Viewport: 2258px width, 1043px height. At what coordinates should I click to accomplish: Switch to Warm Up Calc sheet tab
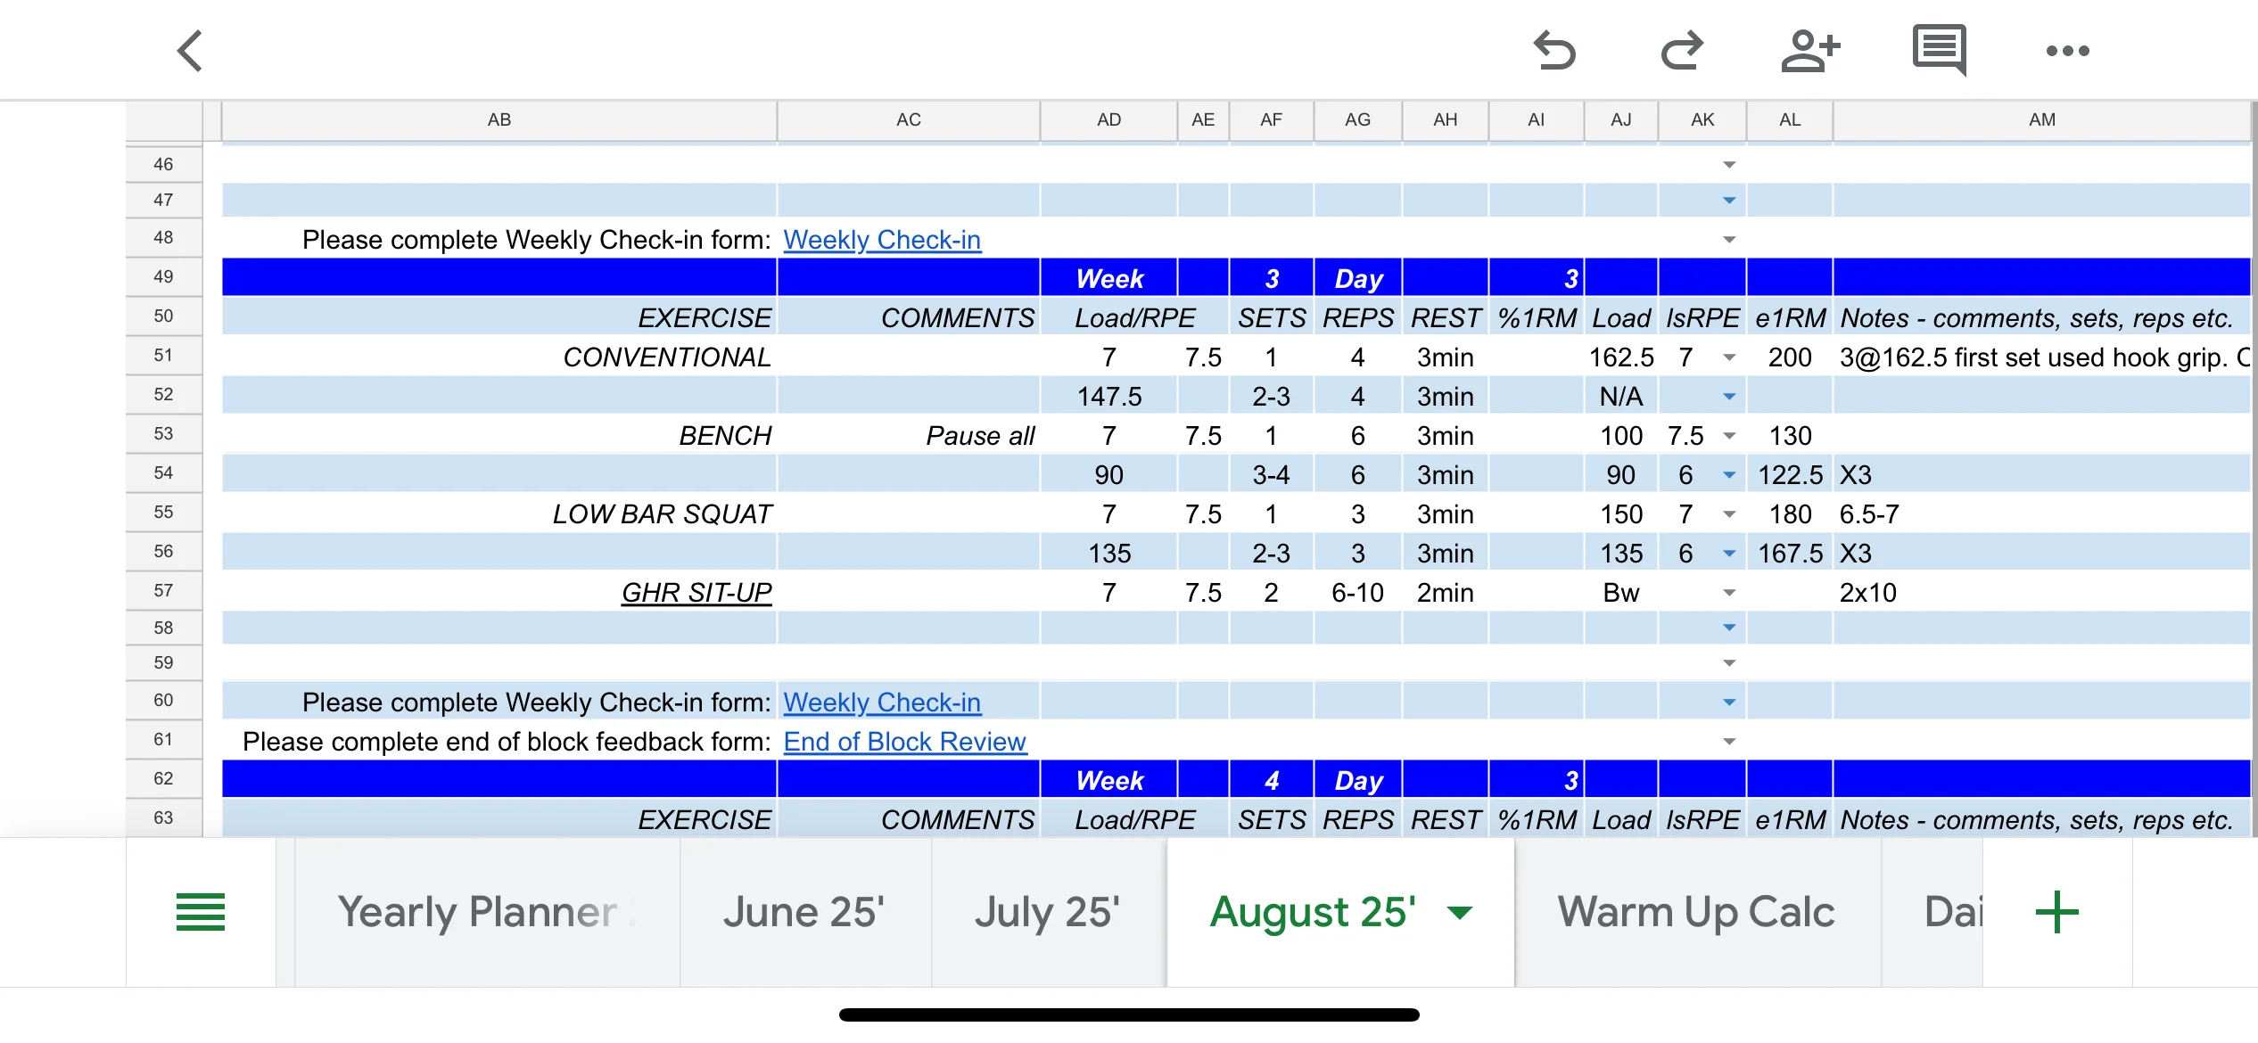pos(1696,912)
